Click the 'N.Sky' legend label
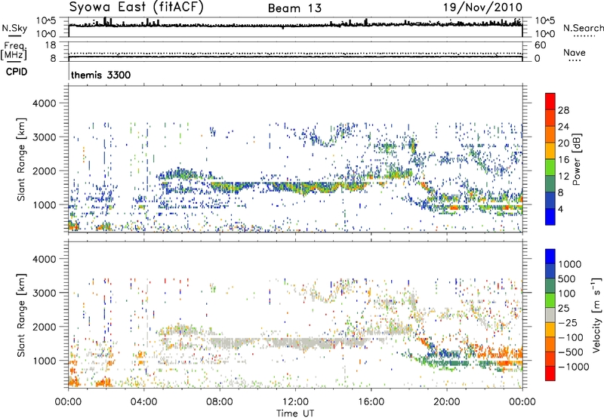This screenshot has height=418, width=604. point(14,28)
